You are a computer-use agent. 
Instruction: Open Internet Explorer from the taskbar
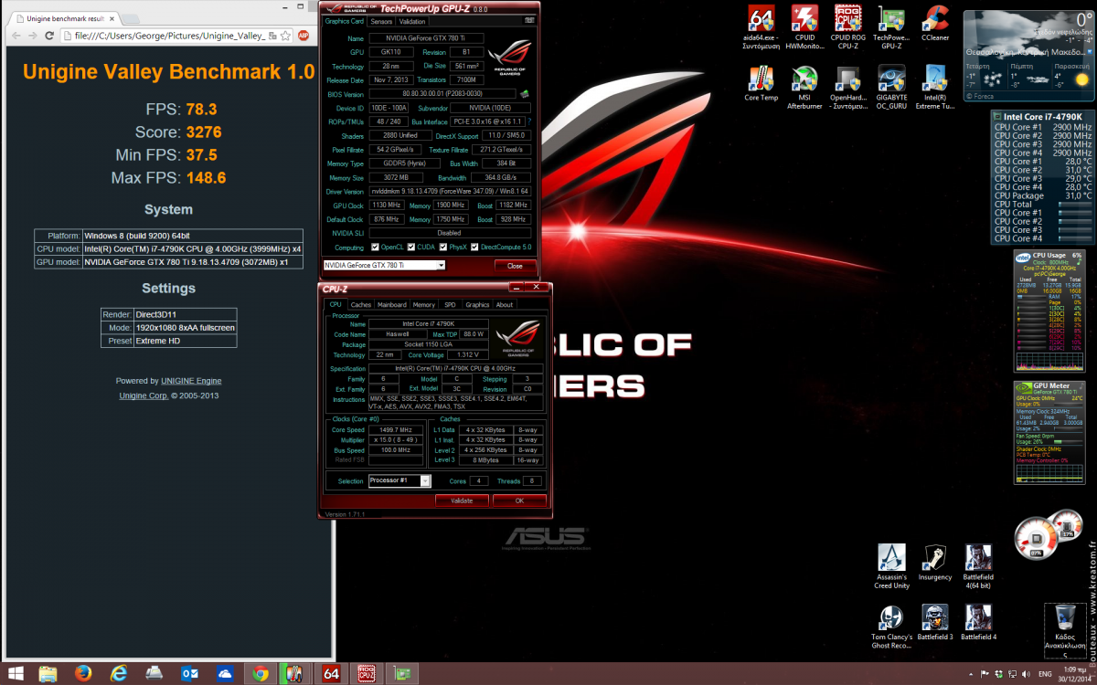119,674
